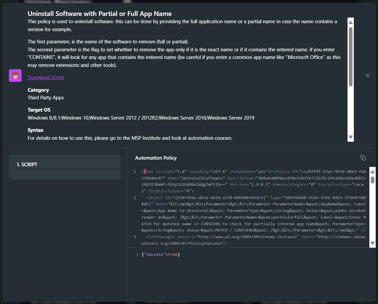This screenshot has width=378, height=304.
Task: Click code line number 1 in policy XML
Action: click(135, 172)
